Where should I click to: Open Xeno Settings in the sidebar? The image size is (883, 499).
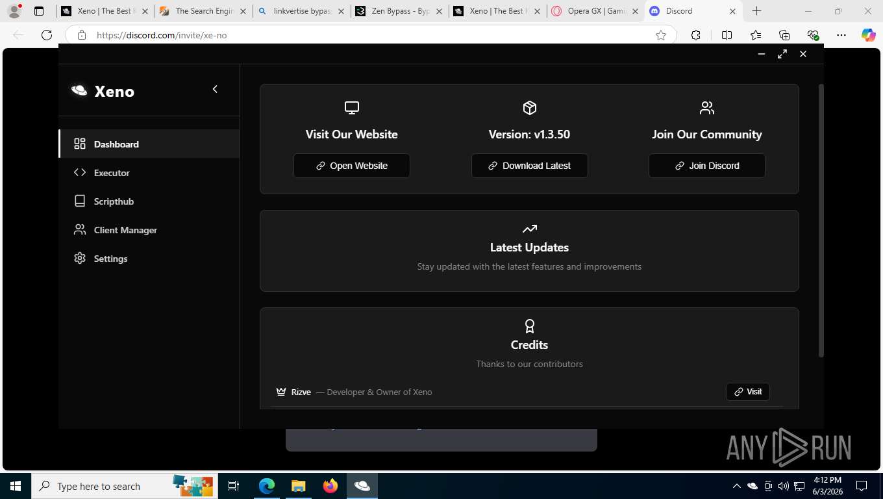pyautogui.click(x=149, y=258)
